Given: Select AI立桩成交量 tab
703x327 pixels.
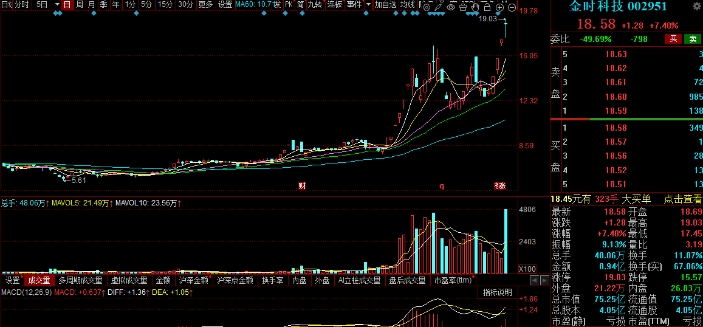Looking at the screenshot, I should point(360,281).
